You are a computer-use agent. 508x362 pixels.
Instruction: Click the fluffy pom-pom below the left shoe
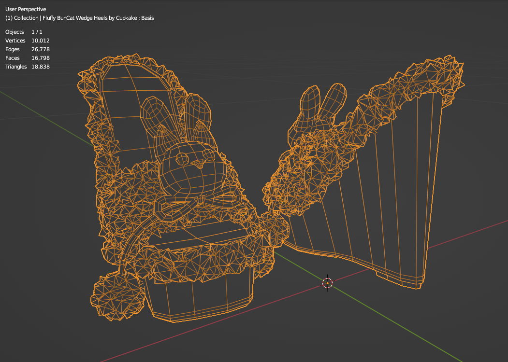pyautogui.click(x=117, y=297)
